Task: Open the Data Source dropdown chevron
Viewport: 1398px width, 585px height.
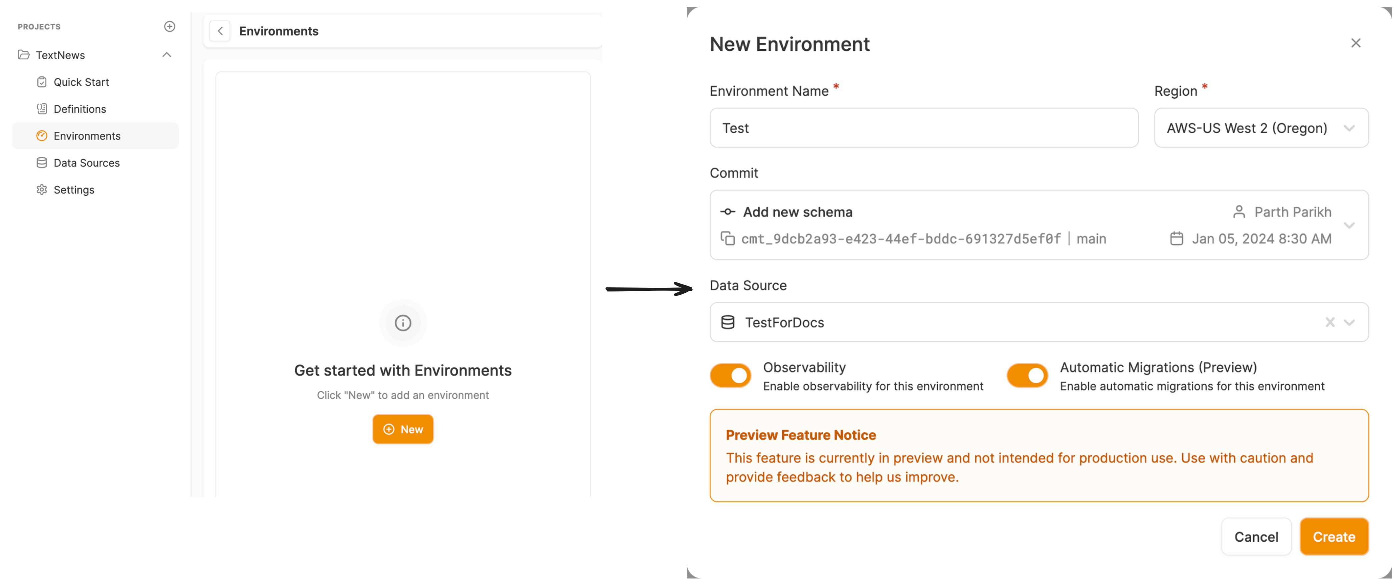Action: (1349, 322)
